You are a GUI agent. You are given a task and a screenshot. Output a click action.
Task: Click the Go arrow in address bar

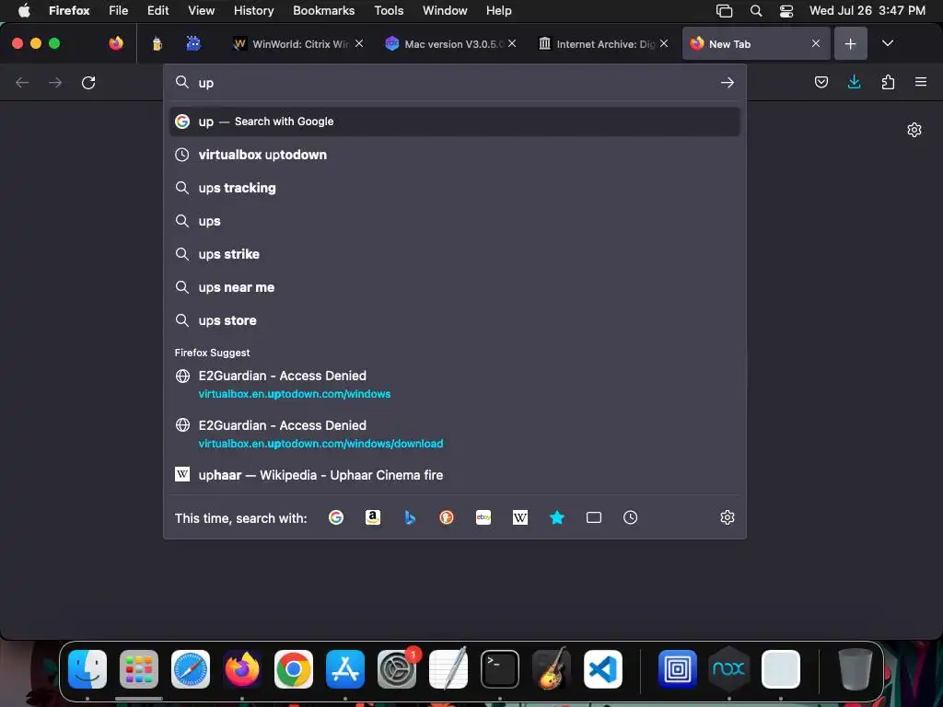point(728,82)
